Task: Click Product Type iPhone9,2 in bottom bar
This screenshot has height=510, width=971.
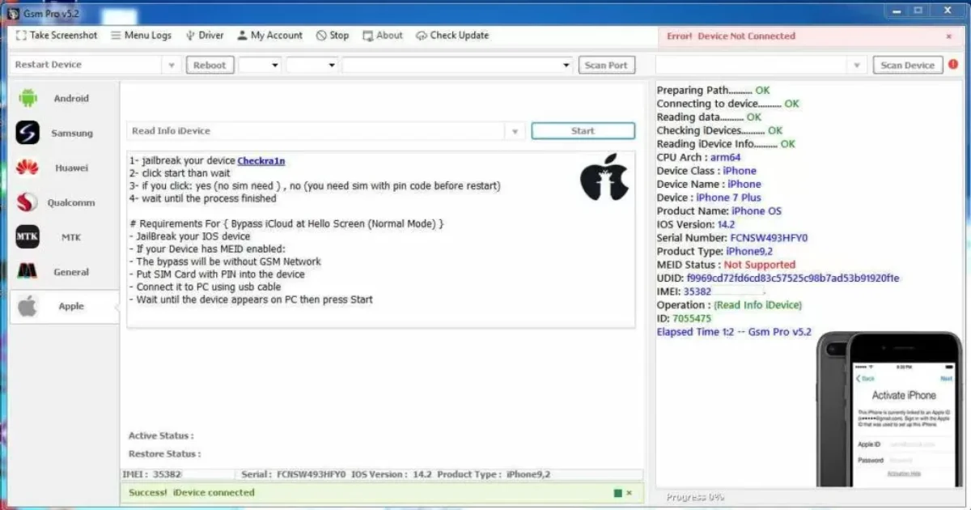Action: click(494, 474)
